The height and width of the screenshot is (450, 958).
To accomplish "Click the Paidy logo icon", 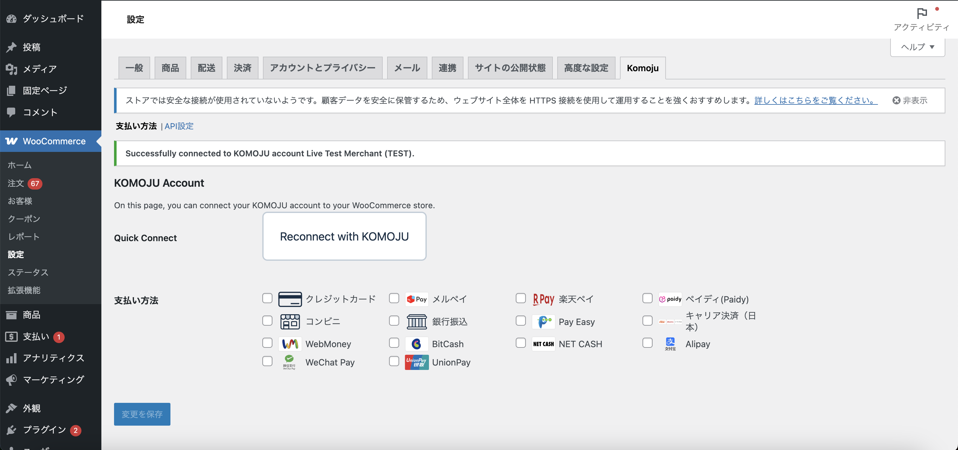I will coord(670,299).
